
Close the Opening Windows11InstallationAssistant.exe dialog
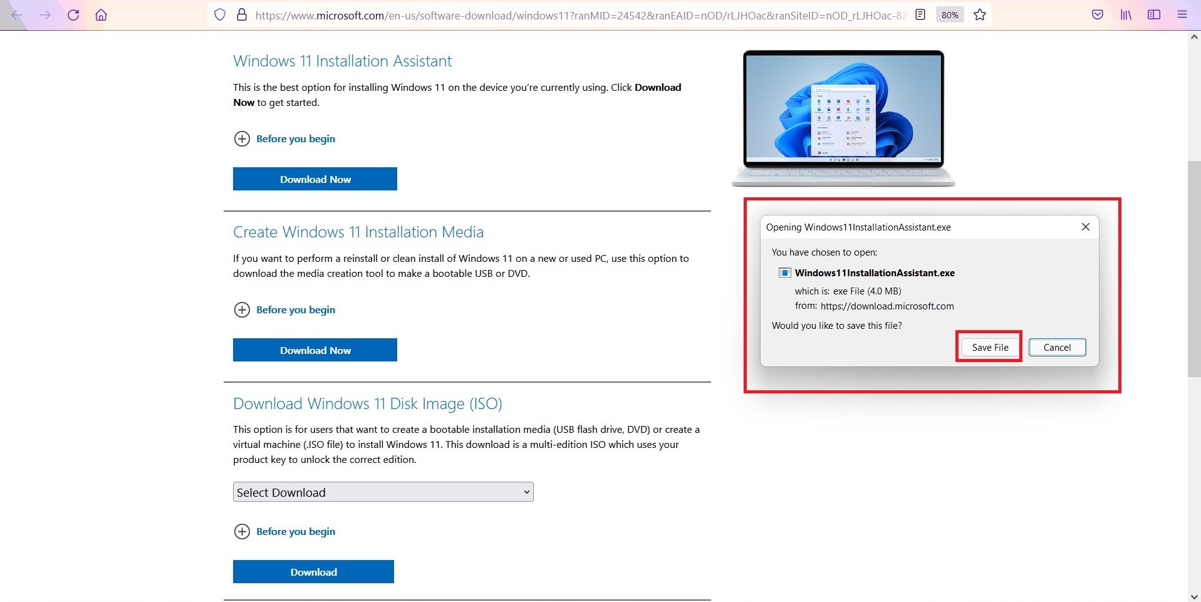pos(1086,227)
